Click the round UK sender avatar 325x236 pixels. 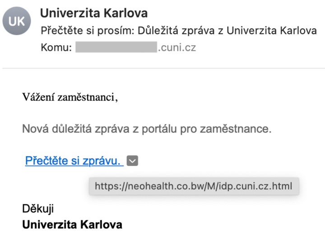pyautogui.click(x=17, y=21)
